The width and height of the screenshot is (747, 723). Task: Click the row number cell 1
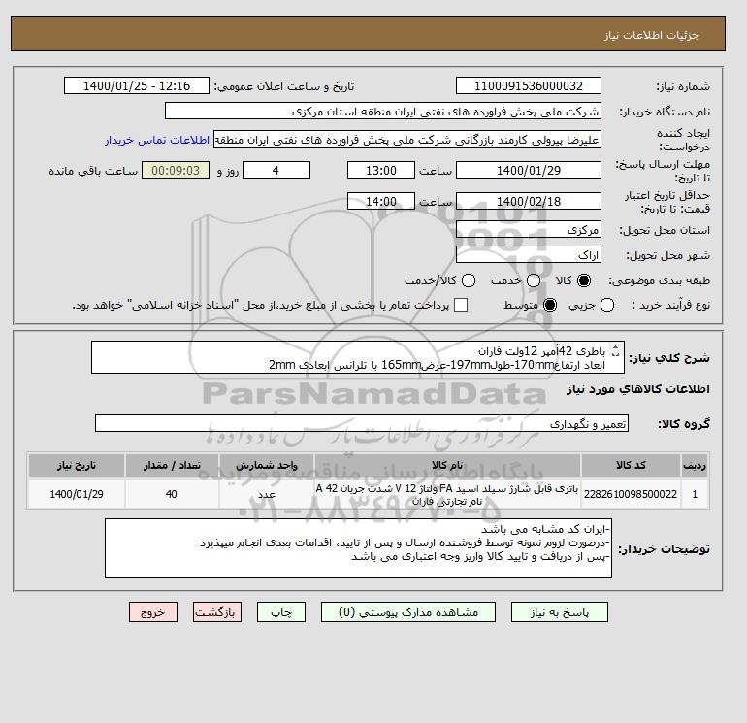click(x=695, y=494)
